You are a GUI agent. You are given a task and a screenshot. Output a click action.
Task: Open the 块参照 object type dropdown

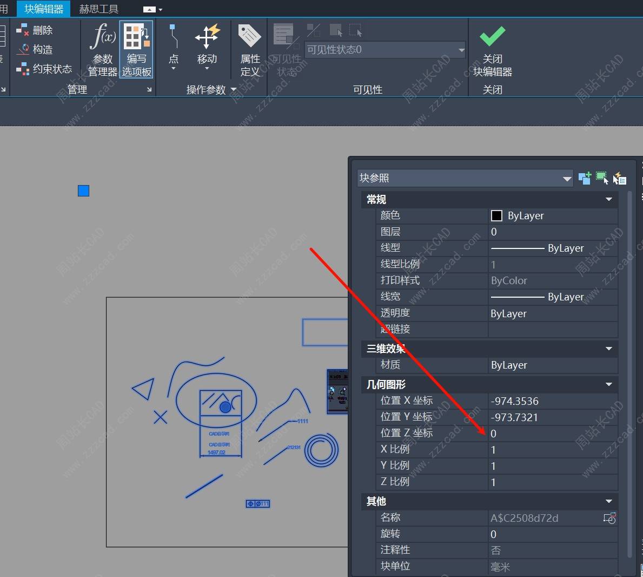(x=567, y=179)
